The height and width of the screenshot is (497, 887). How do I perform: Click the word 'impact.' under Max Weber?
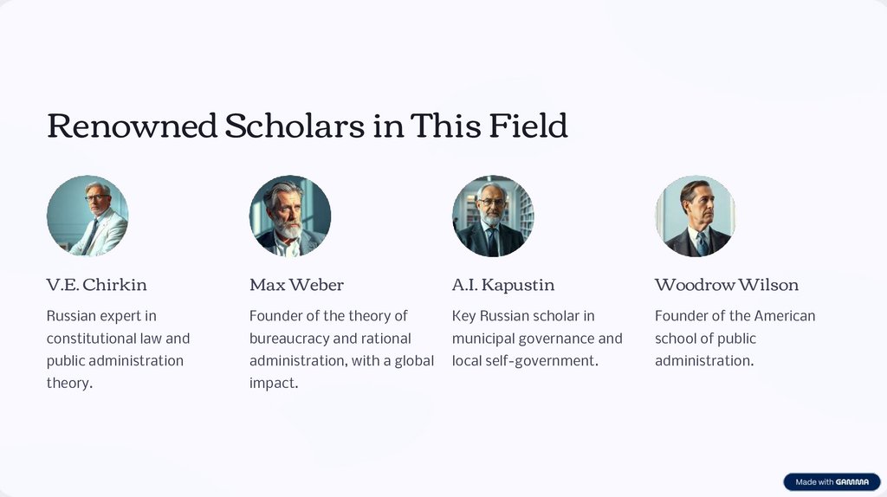(x=274, y=384)
